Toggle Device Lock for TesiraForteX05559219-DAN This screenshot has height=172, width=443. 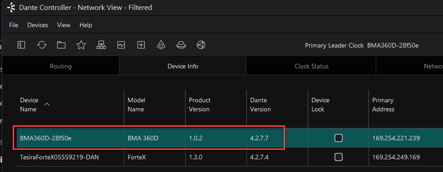(339, 157)
